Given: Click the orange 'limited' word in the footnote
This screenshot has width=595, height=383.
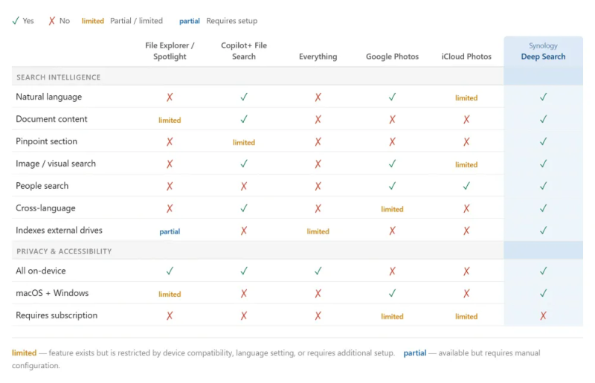Looking at the screenshot, I should (25, 353).
